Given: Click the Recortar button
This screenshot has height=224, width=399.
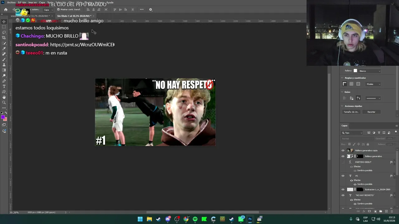Looking at the screenshot, I should 371,112.
